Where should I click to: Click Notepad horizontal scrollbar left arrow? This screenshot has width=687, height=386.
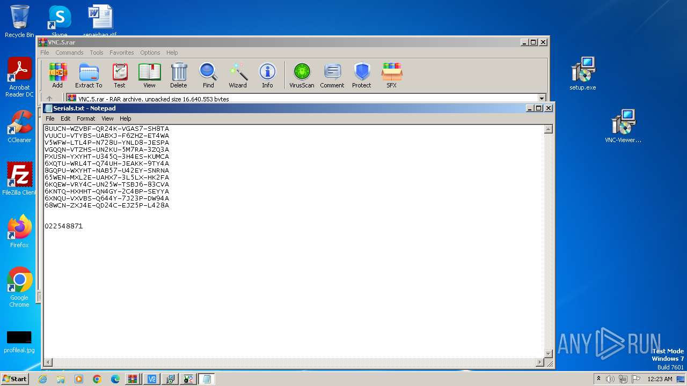click(48, 362)
